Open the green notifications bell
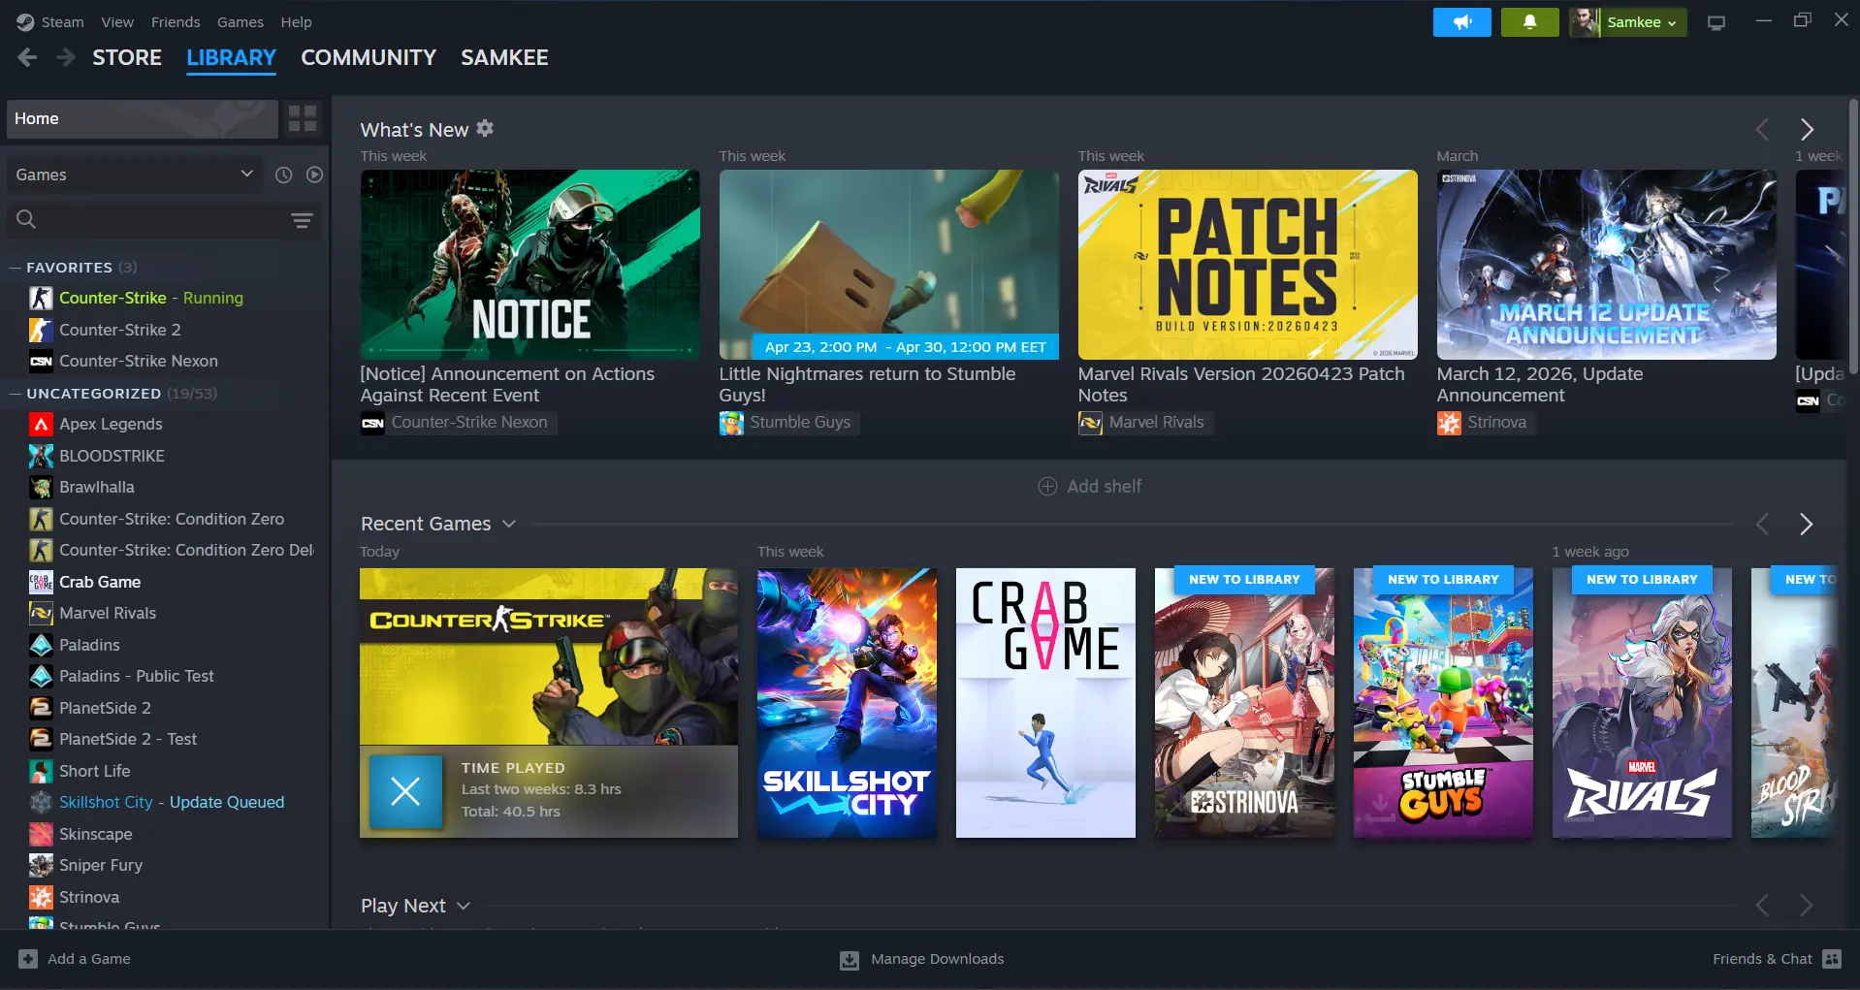This screenshot has width=1860, height=990. click(x=1529, y=22)
